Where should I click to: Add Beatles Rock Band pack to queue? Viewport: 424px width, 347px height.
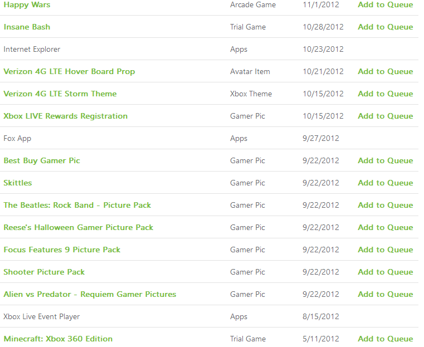coord(386,206)
